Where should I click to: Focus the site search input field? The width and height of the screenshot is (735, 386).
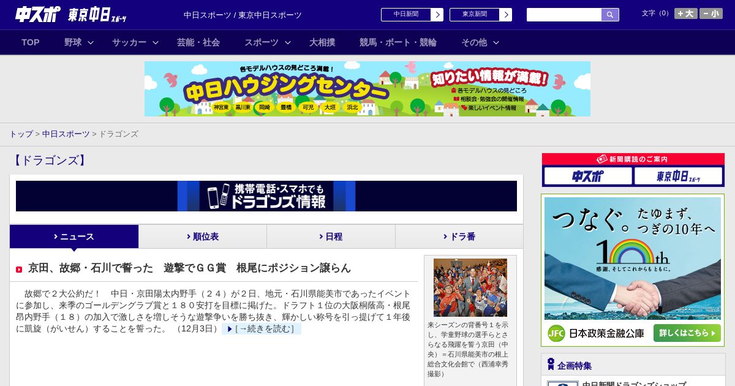(564, 15)
